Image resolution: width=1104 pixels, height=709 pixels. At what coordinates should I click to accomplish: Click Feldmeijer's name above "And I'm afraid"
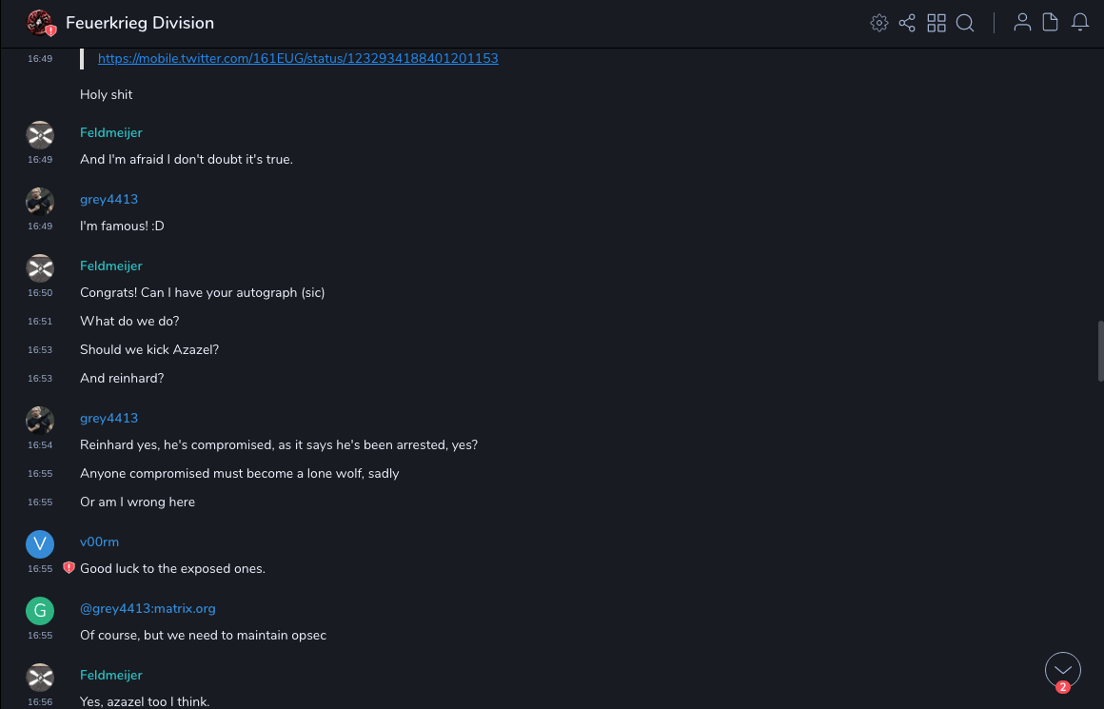pyautogui.click(x=111, y=132)
